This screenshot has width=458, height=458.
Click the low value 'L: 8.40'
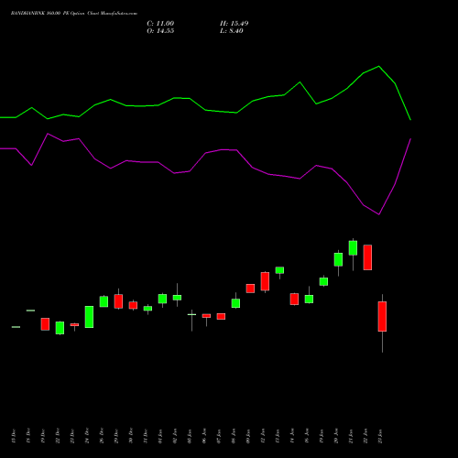pyautogui.click(x=232, y=31)
